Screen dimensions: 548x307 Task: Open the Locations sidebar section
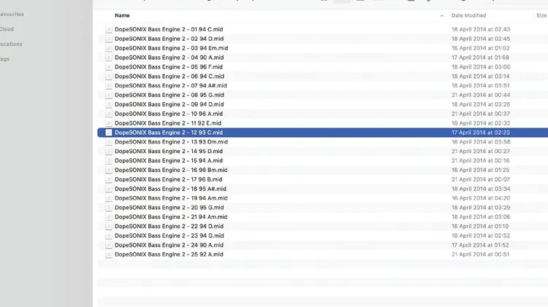pyautogui.click(x=11, y=44)
